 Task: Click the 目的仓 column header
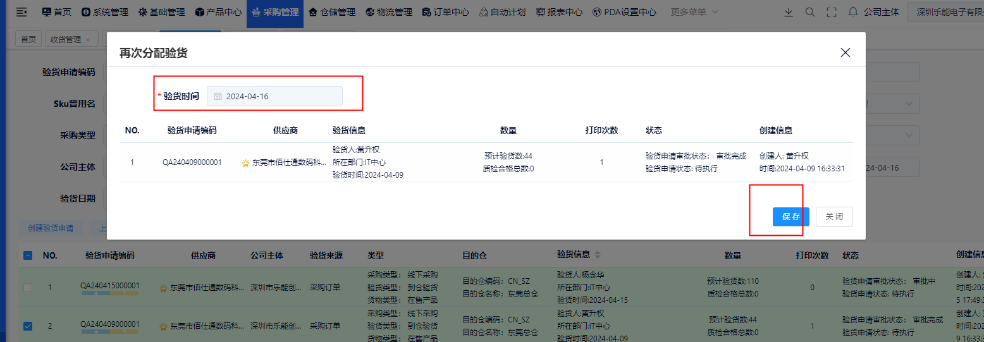(475, 255)
